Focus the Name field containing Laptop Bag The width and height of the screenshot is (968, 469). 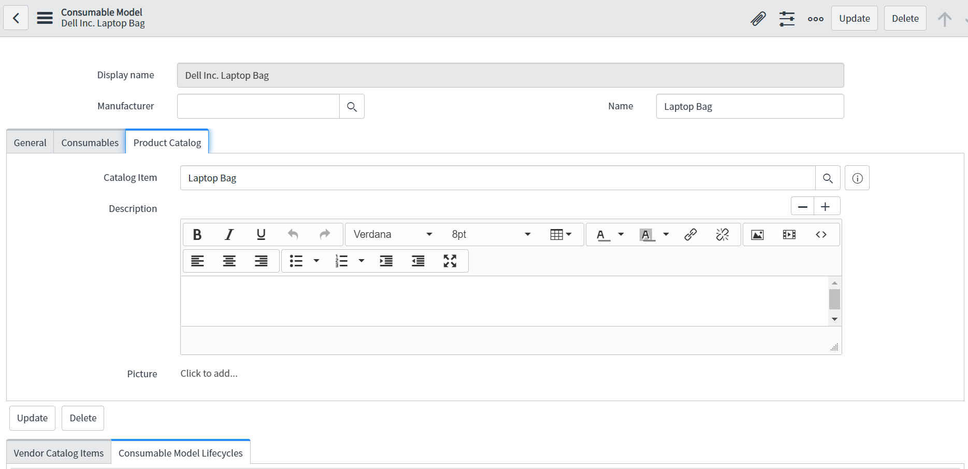[750, 106]
